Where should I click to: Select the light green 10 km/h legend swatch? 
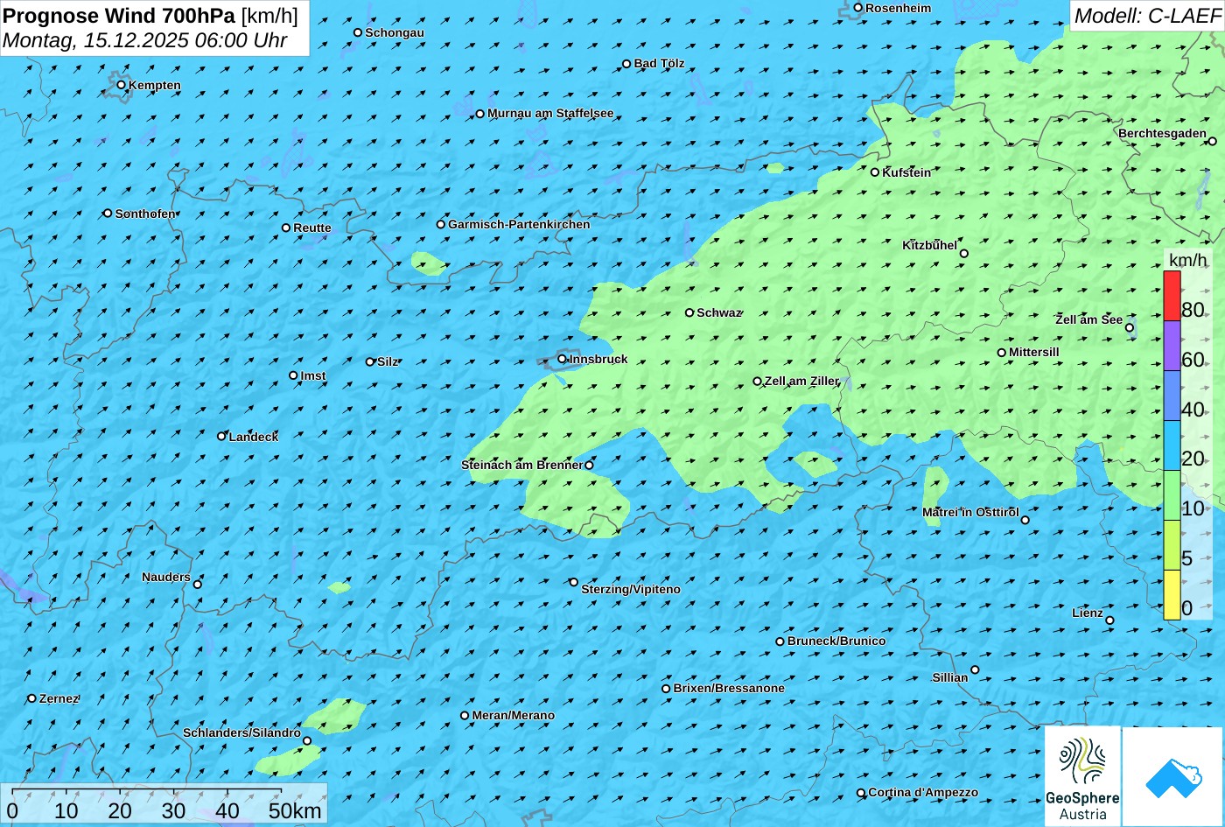[x=1172, y=495]
